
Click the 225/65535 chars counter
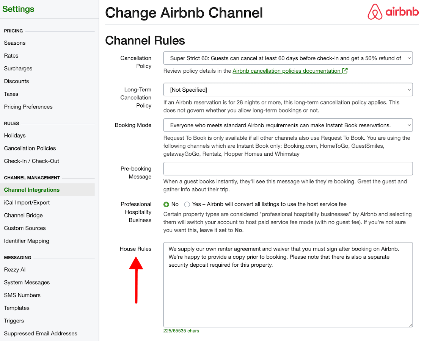click(x=181, y=331)
